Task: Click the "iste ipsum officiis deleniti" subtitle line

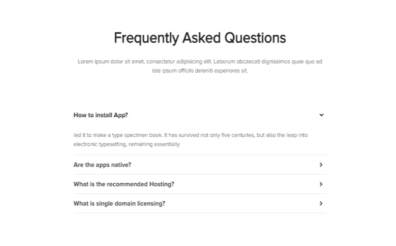Action: tap(200, 71)
